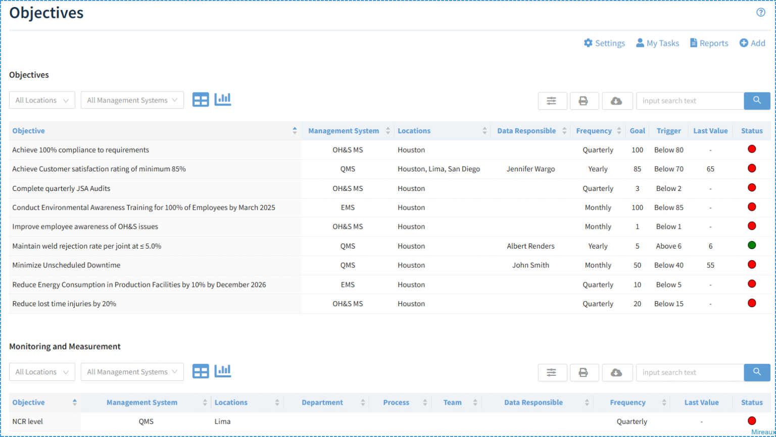Open Reports page
Image resolution: width=776 pixels, height=437 pixels.
click(x=709, y=43)
